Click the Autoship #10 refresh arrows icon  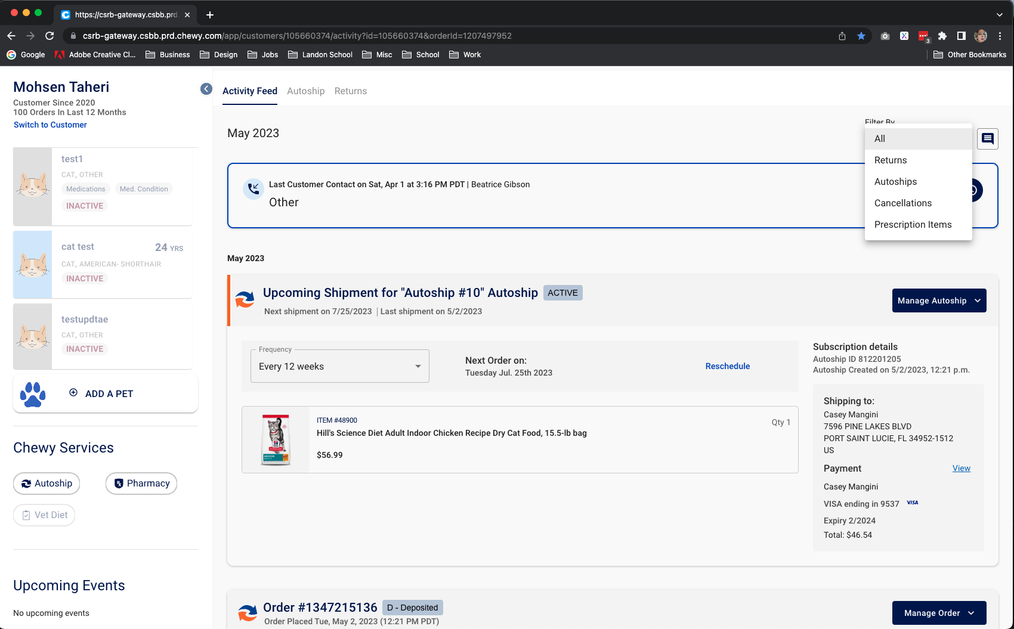(x=245, y=299)
